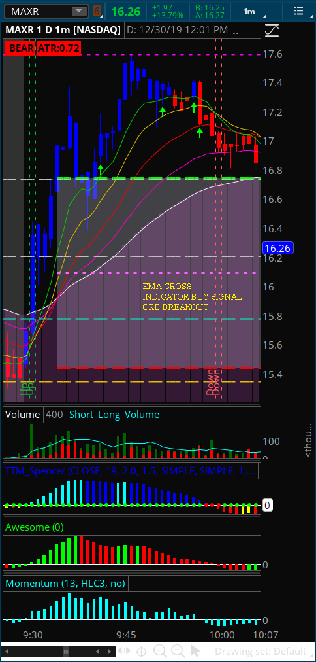Select the crosshair cursor tool
This screenshot has height=662, width=316.
(142, 652)
